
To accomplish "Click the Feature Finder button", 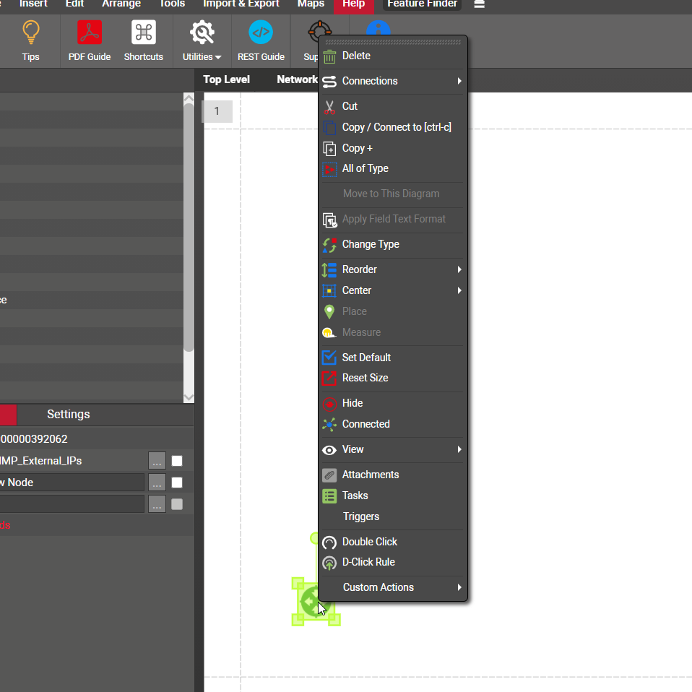I will [422, 4].
